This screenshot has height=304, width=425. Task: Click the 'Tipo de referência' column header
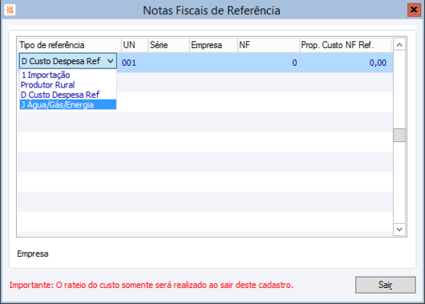[x=70, y=45]
